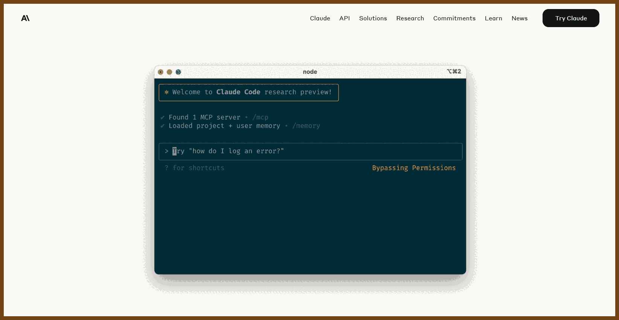Click the red close dot on terminal

(161, 72)
